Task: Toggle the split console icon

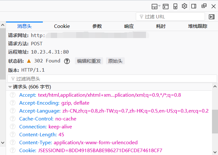Action: coord(166,6)
